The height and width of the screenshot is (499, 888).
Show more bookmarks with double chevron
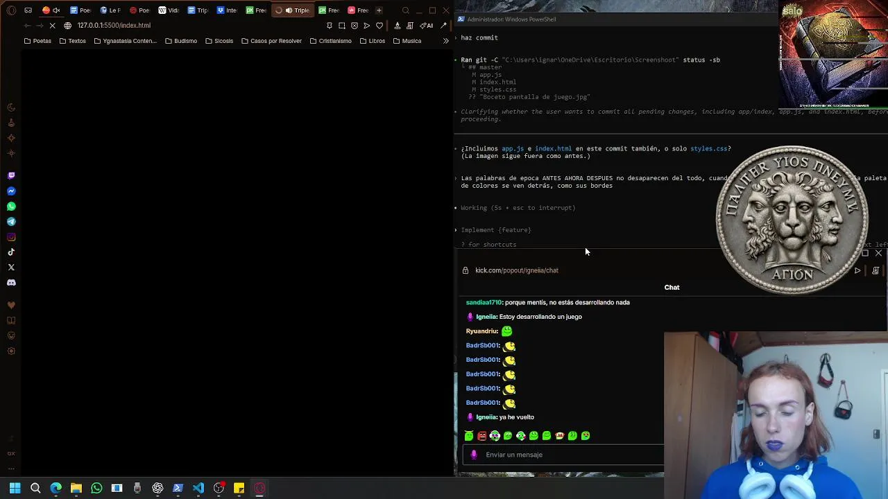446,41
